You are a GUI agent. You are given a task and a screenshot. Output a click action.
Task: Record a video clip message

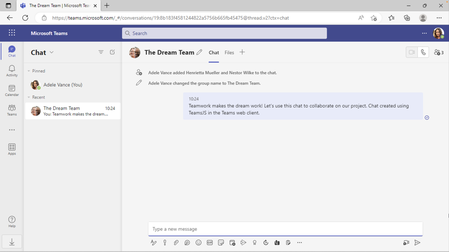click(x=406, y=243)
